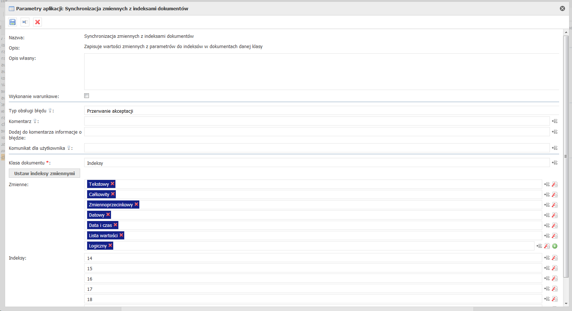
Task: Click green plus icon in Logiczny row
Action: (x=555, y=246)
